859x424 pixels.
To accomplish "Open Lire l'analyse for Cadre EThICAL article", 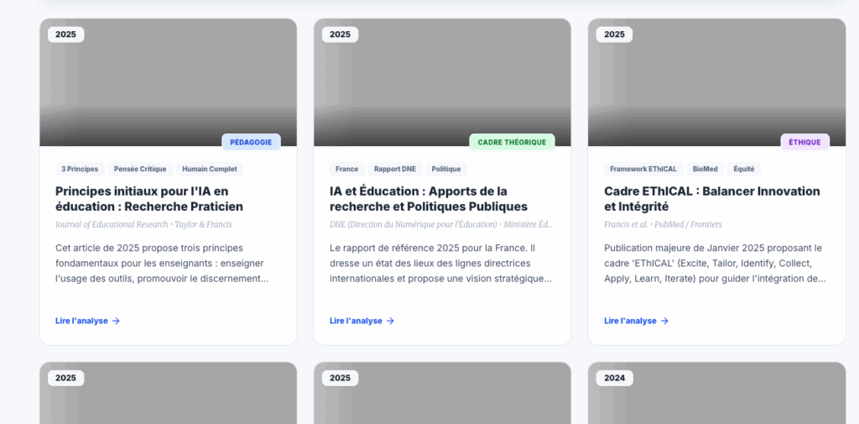I will (x=631, y=321).
